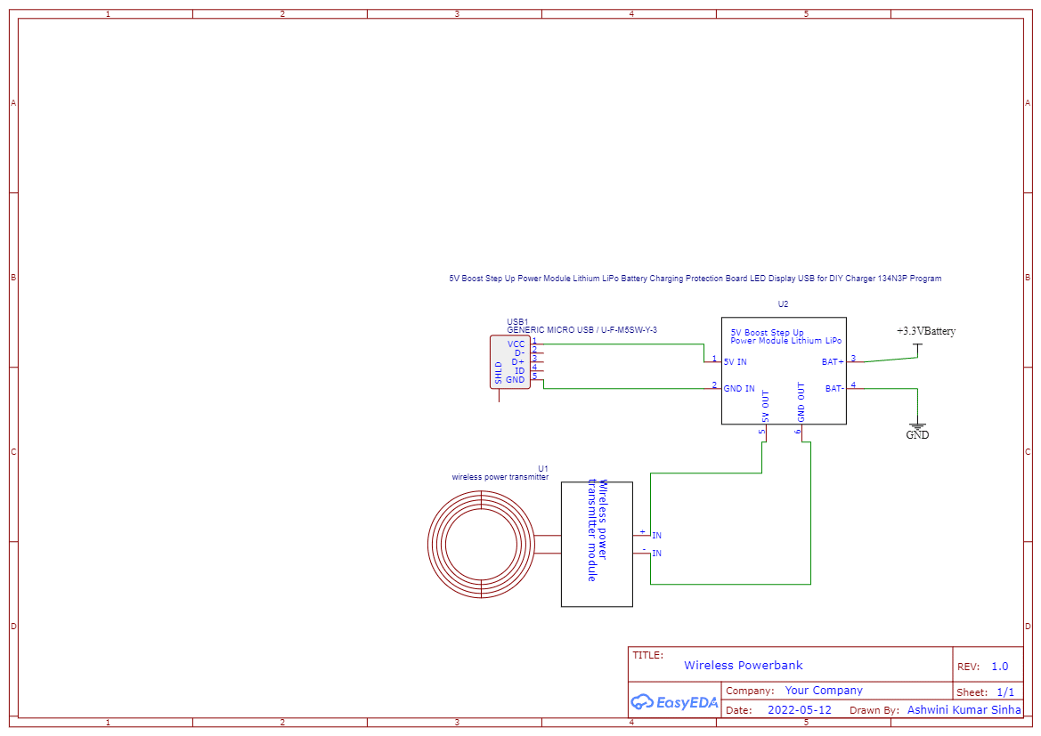Click the Wireless Powerbank title text
1041x736 pixels.
point(743,665)
